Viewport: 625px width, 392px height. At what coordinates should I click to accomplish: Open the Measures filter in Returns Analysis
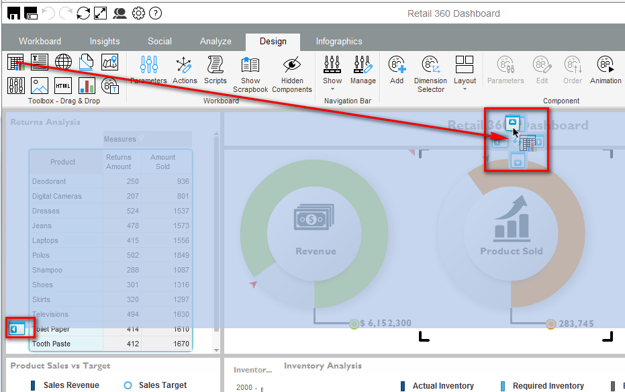(x=141, y=139)
